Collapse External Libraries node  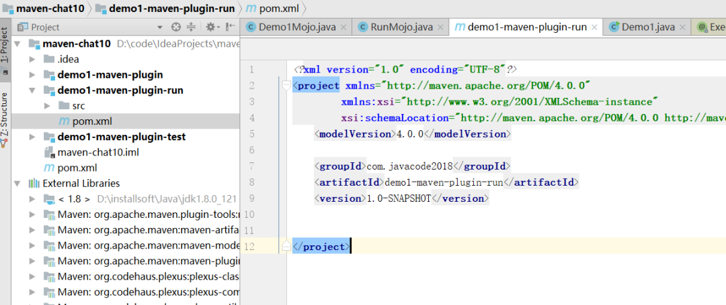[17, 184]
